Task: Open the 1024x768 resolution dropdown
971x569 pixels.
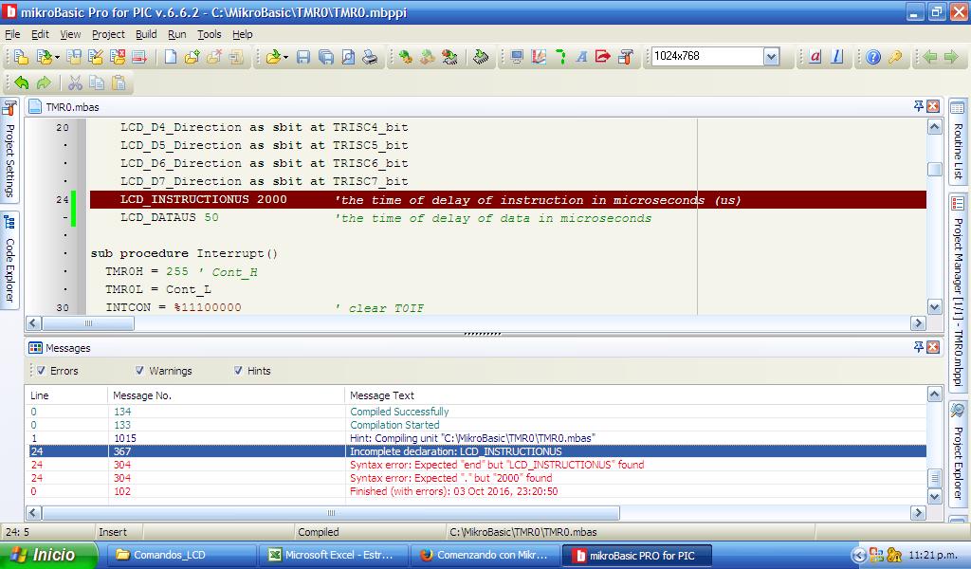Action: coord(771,56)
